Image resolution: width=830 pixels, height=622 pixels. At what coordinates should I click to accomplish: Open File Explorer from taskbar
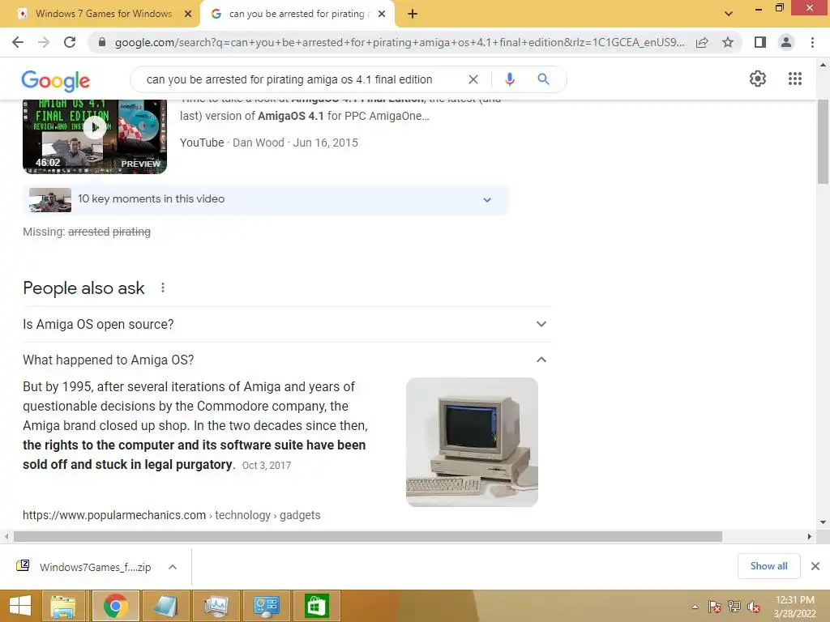[x=63, y=606]
